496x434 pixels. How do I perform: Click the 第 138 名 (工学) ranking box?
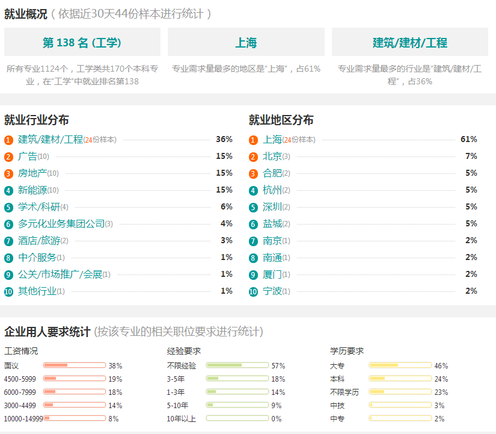click(x=82, y=42)
